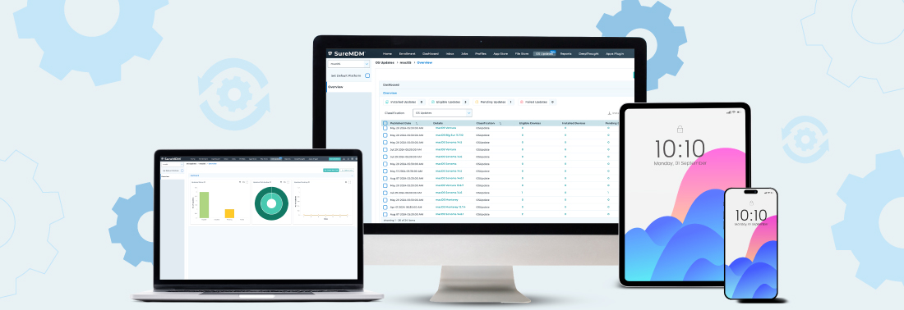This screenshot has height=310, width=904.
Task: Sort by the Classification column arrow
Action: click(500, 123)
